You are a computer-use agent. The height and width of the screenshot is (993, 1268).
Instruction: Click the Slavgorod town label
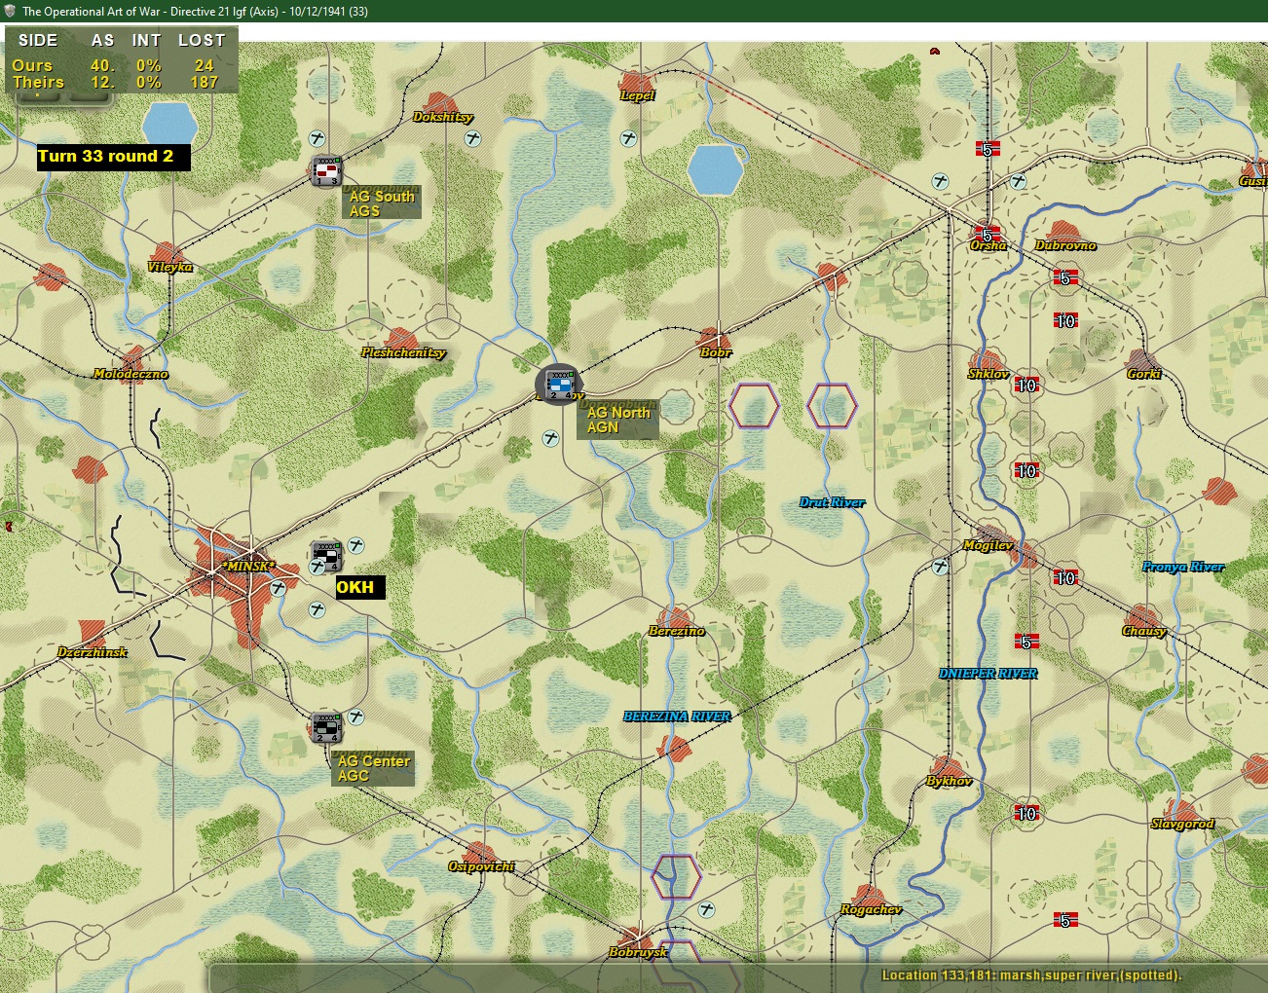pyautogui.click(x=1183, y=824)
